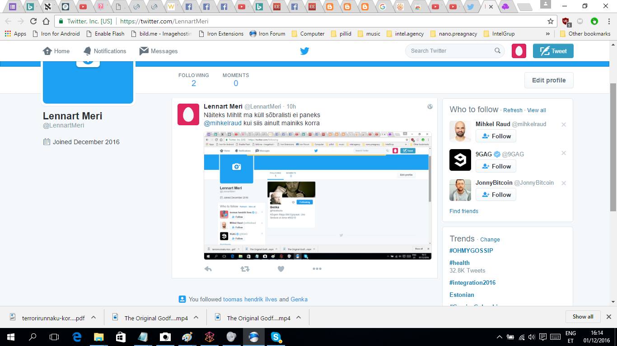Open the Notifications bell
The height and width of the screenshot is (346, 617).
(105, 51)
